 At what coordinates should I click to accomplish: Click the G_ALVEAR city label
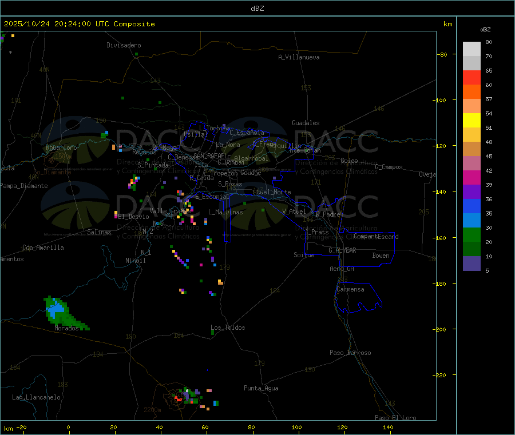pos(343,250)
